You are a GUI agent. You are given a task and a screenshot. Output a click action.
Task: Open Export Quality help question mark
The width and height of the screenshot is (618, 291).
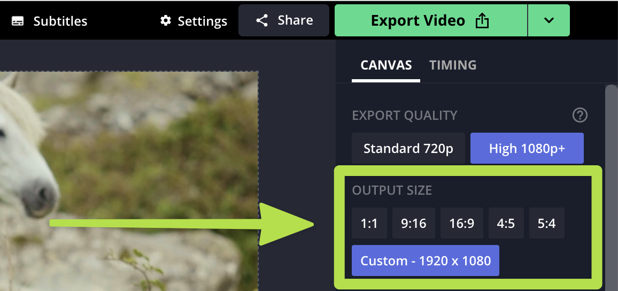point(580,115)
